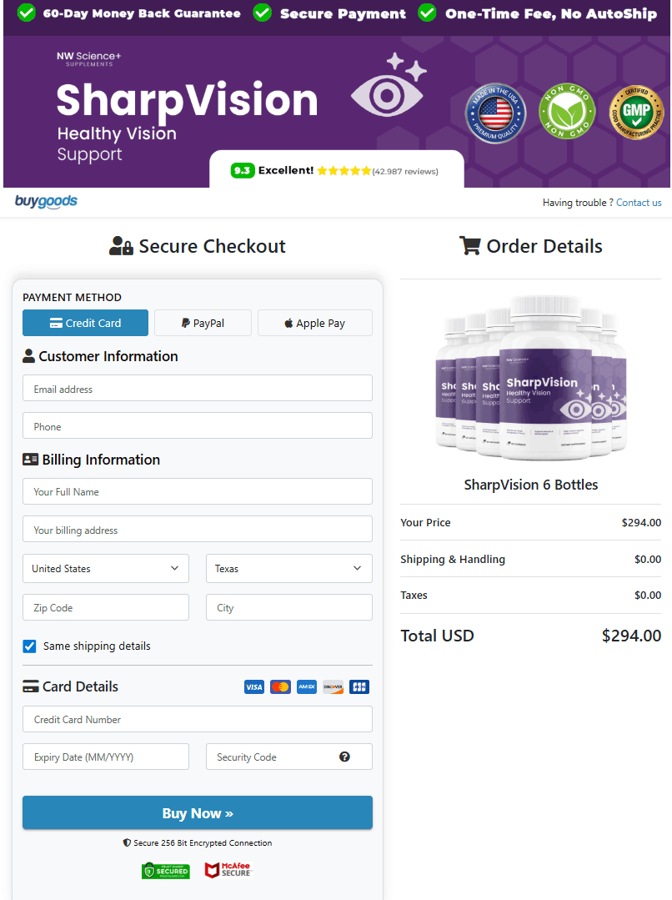Image resolution: width=672 pixels, height=900 pixels.
Task: Choose the Apple Pay payment option
Action: [x=315, y=323]
